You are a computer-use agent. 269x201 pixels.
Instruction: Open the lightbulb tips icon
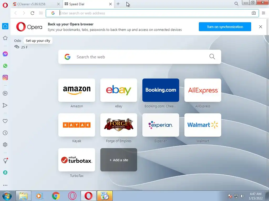(x=5, y=160)
